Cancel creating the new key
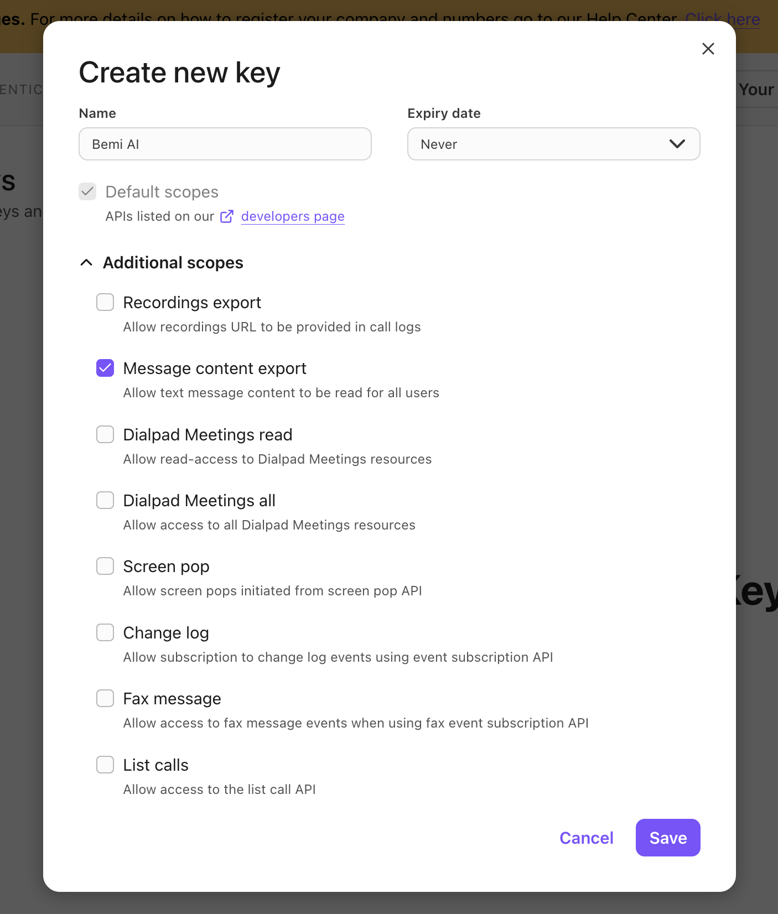 pos(586,838)
